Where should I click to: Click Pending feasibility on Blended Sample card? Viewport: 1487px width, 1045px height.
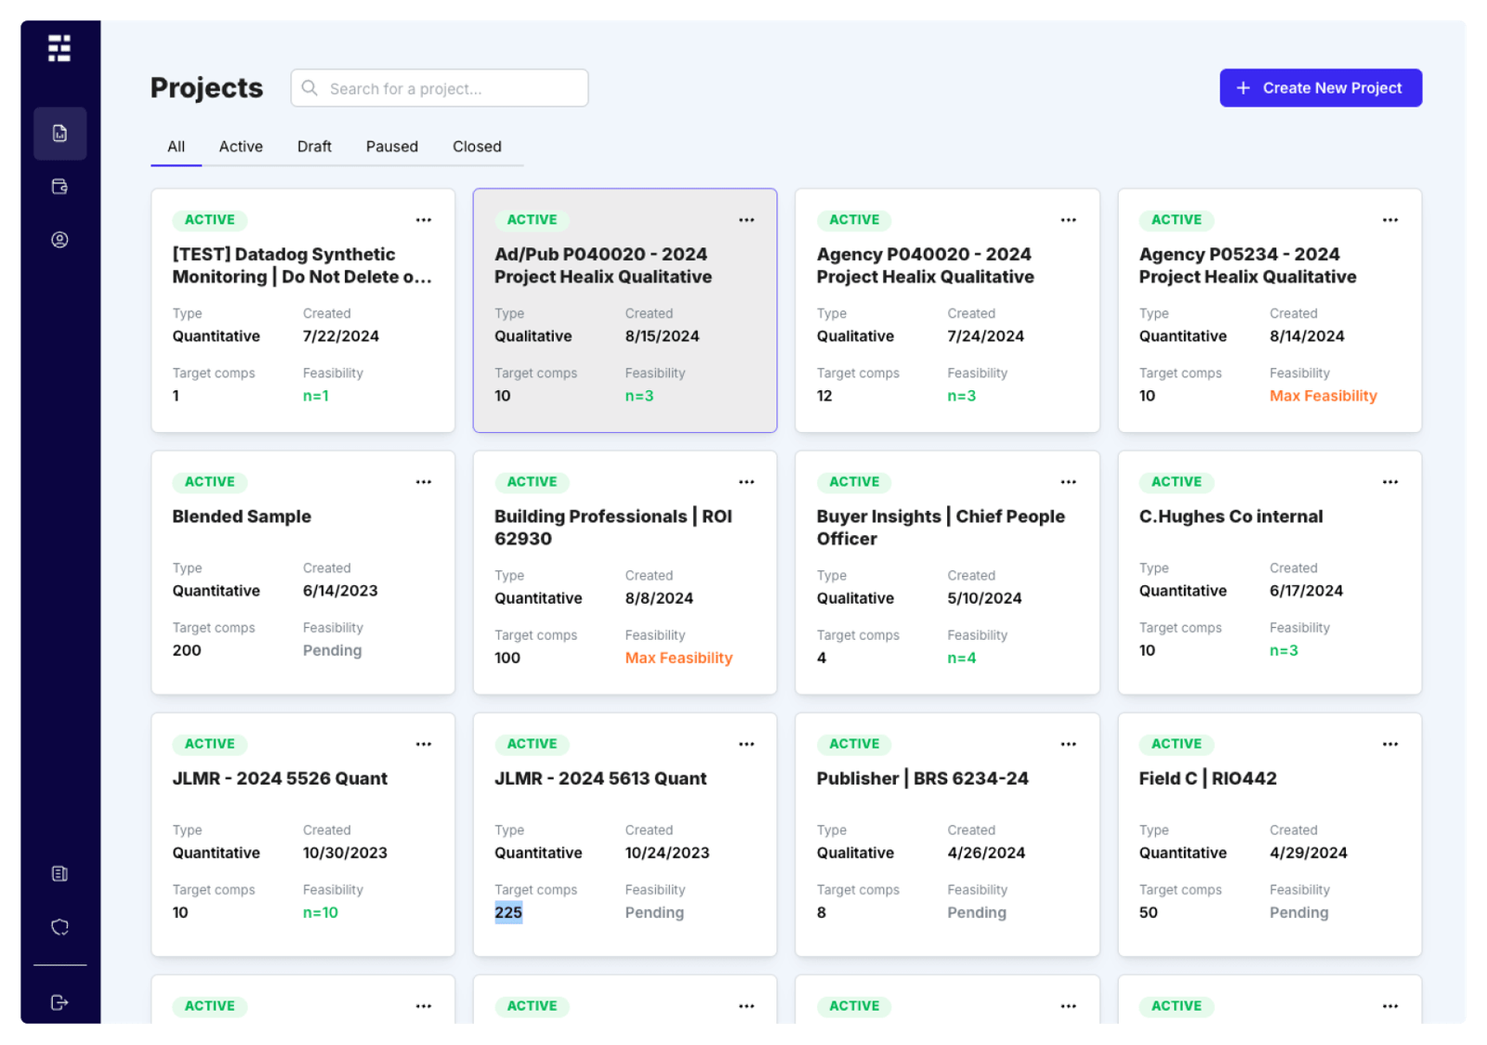(332, 650)
